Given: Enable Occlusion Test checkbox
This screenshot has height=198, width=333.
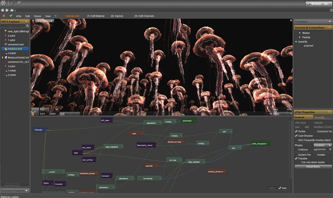Looking at the screenshot, I should pyautogui.click(x=315, y=131).
